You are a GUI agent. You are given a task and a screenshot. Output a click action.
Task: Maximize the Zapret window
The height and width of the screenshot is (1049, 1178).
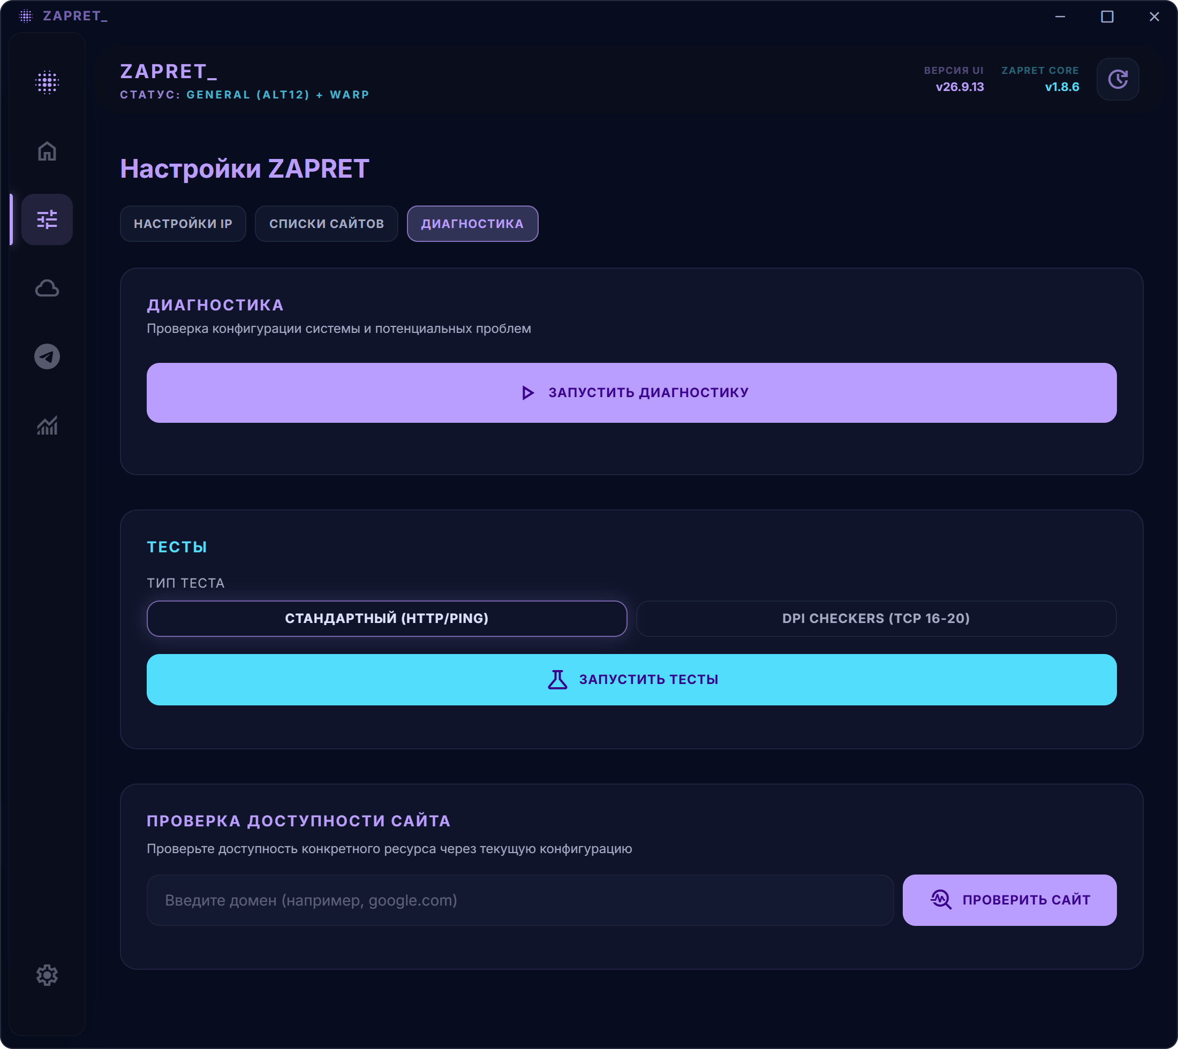[1107, 17]
